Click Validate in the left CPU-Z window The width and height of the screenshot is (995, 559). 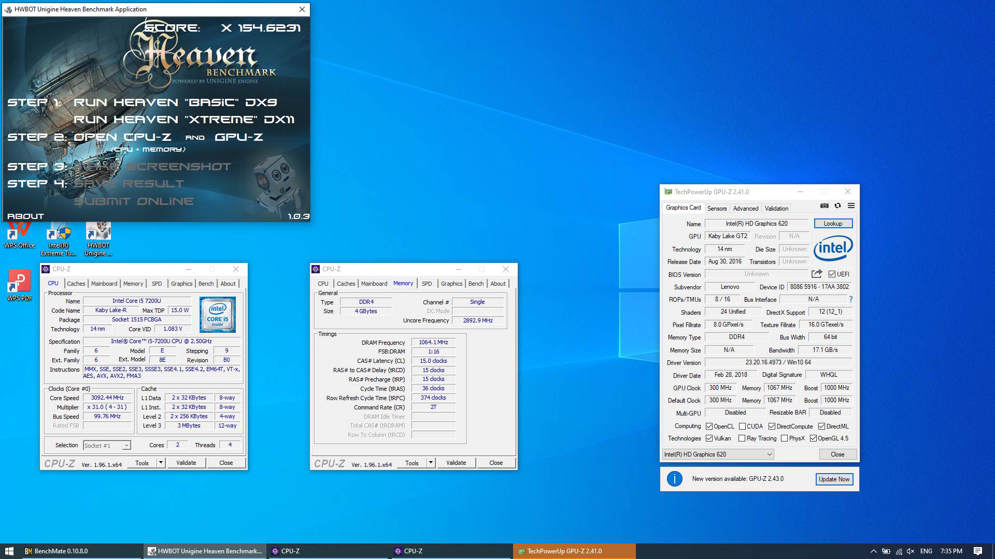pos(186,463)
